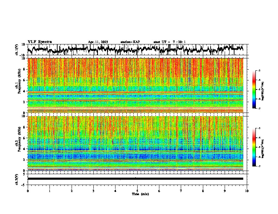Viewport: 278px width, 214px height.
Task: Click the ch.2 spectrogram colorbar
Action: pos(254,147)
